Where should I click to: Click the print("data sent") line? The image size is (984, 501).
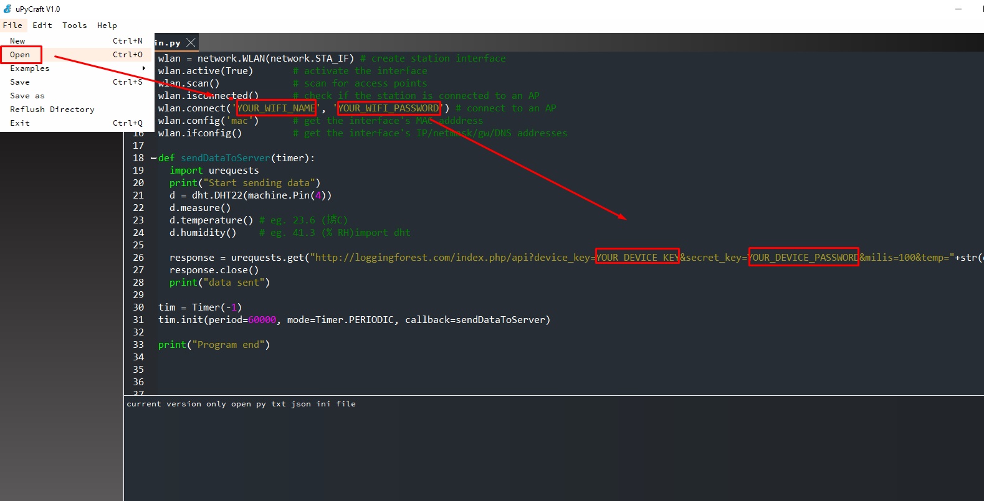click(x=219, y=283)
